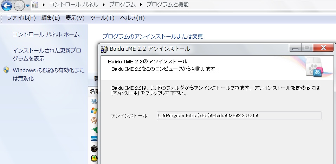336x164 pixels.
Task: Click the greyed forward arrow button
Action: click(19, 6)
